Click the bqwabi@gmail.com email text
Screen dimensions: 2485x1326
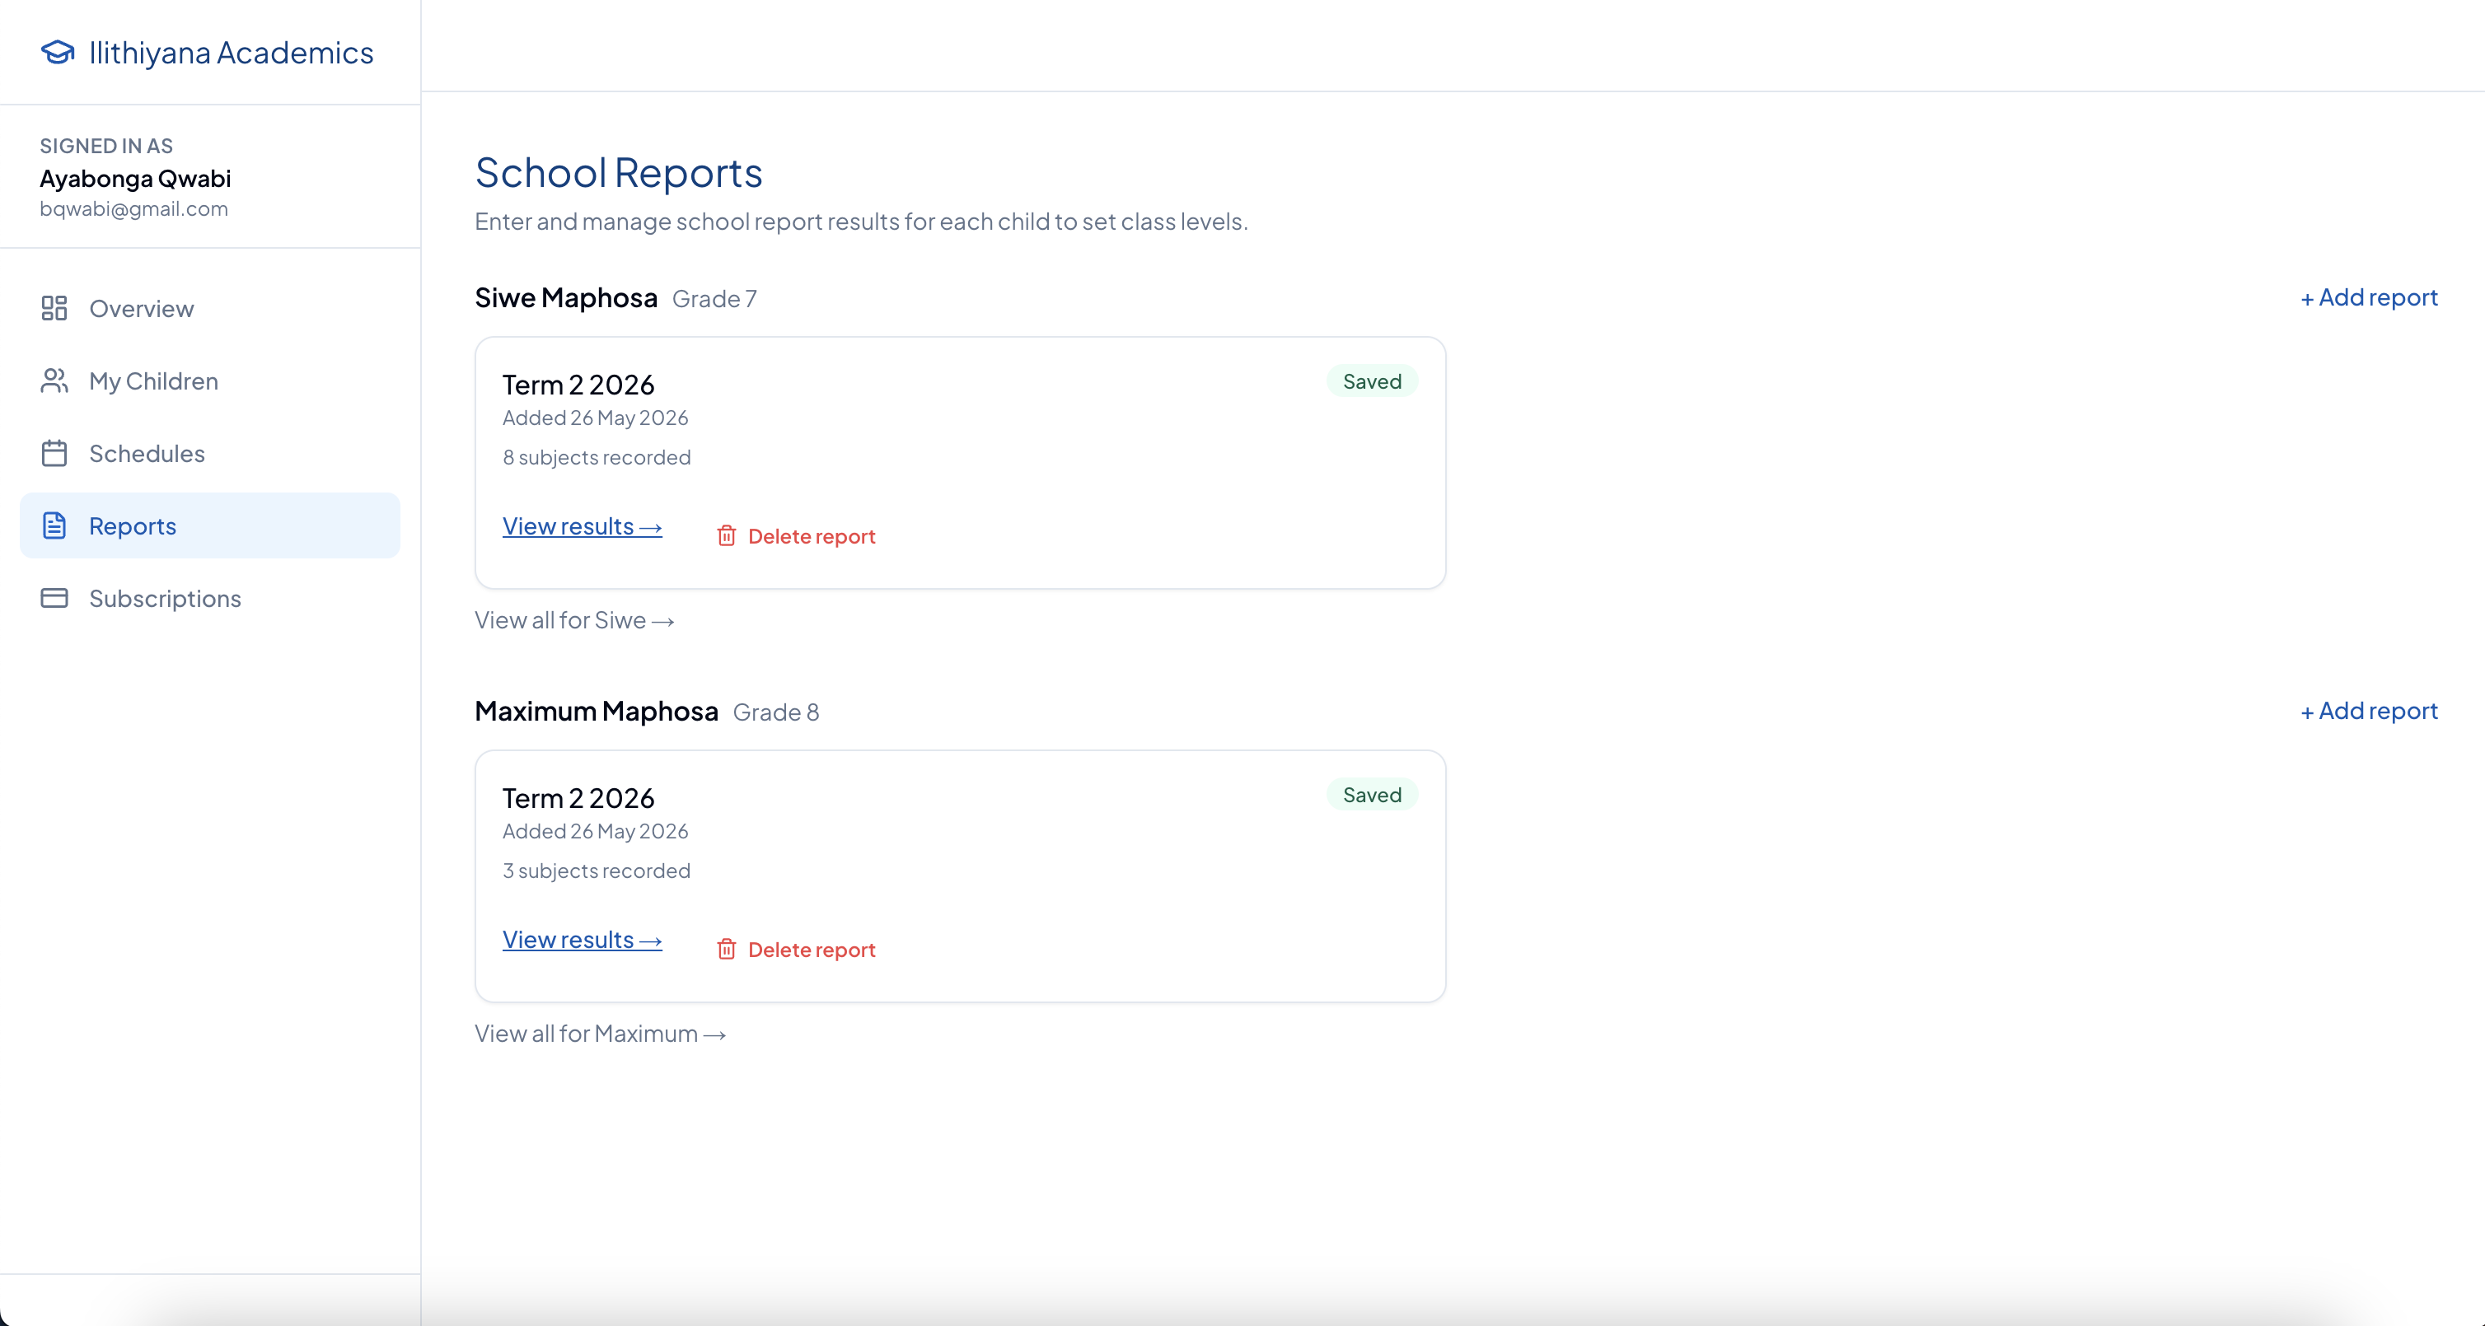pos(134,208)
